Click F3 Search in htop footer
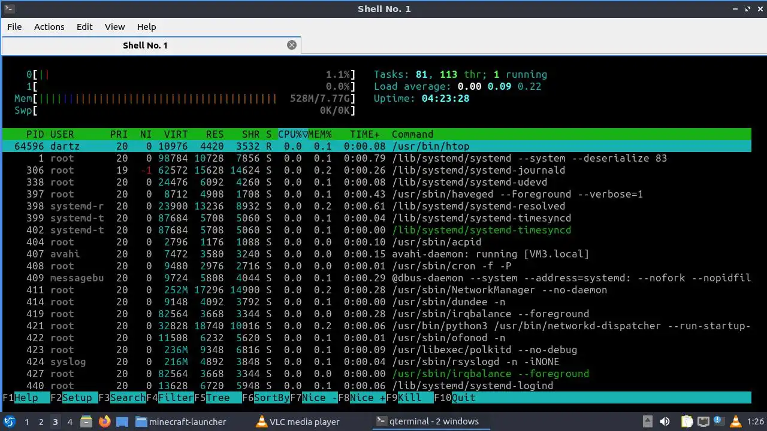Image resolution: width=767 pixels, height=431 pixels. tap(122, 397)
